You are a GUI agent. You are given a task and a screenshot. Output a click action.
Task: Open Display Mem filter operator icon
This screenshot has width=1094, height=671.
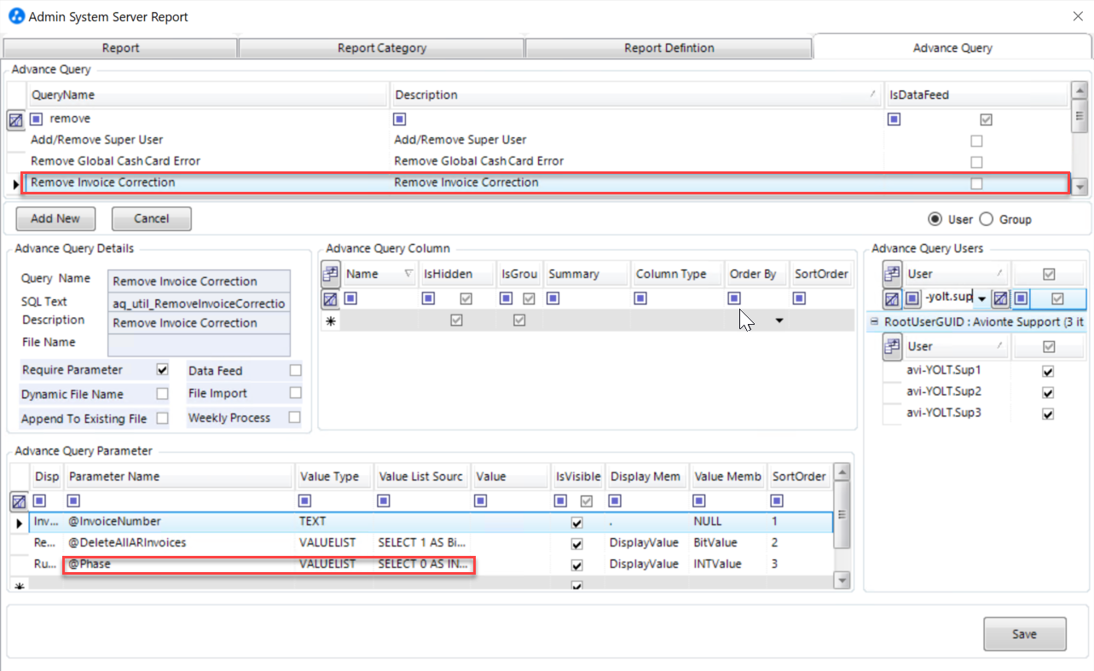click(615, 500)
